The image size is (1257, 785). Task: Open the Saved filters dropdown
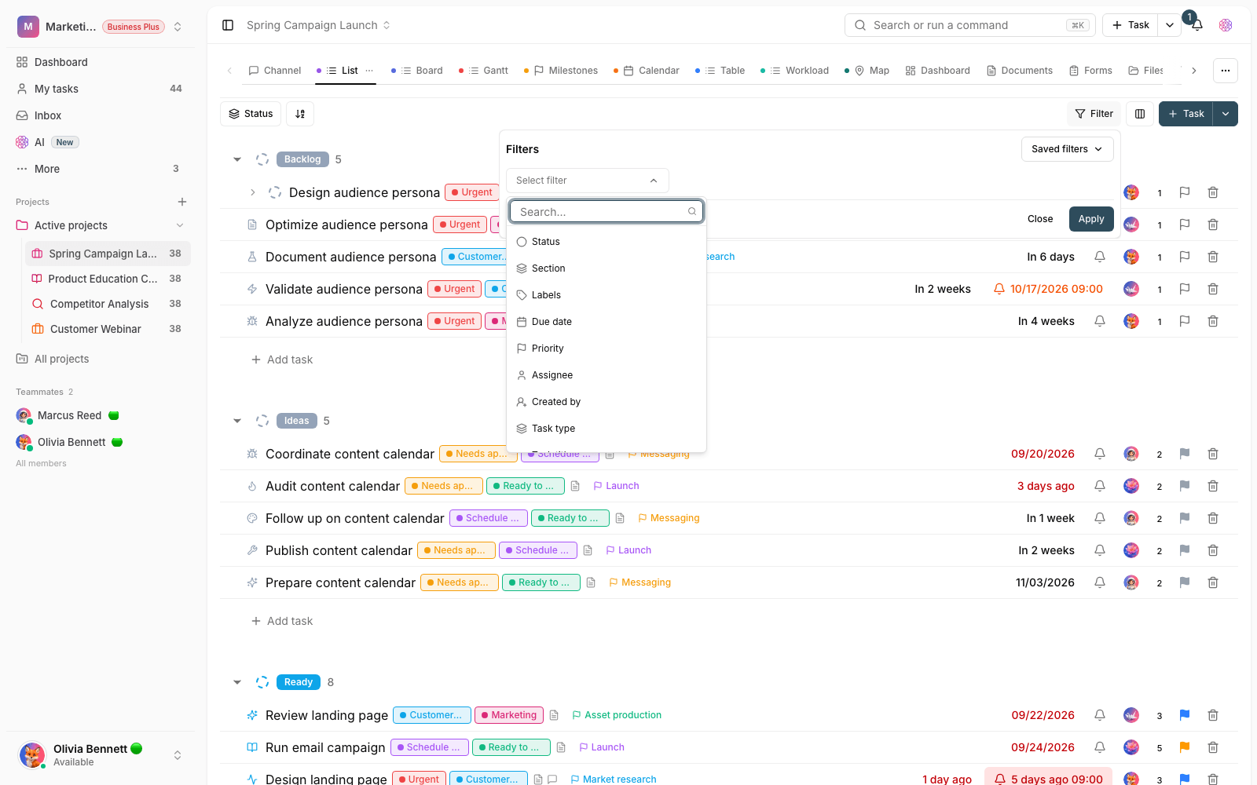pyautogui.click(x=1067, y=149)
